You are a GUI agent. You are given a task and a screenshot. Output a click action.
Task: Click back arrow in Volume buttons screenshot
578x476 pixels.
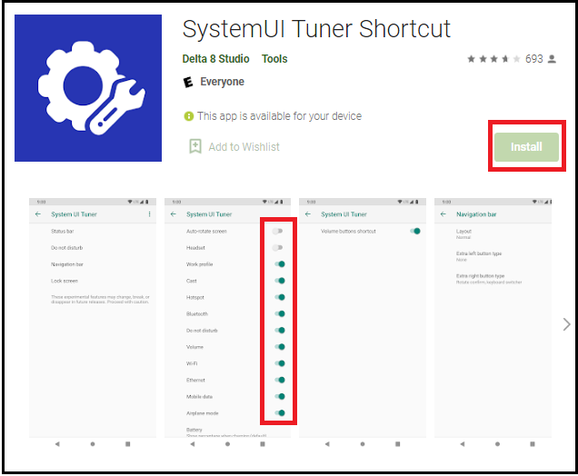(308, 214)
